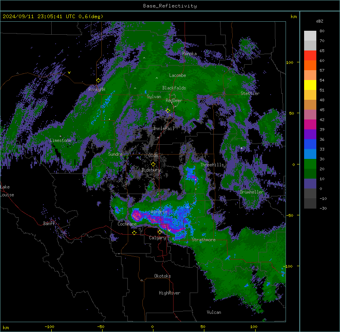Click the HighRiver label
This screenshot has width=340, height=332.
170,293
